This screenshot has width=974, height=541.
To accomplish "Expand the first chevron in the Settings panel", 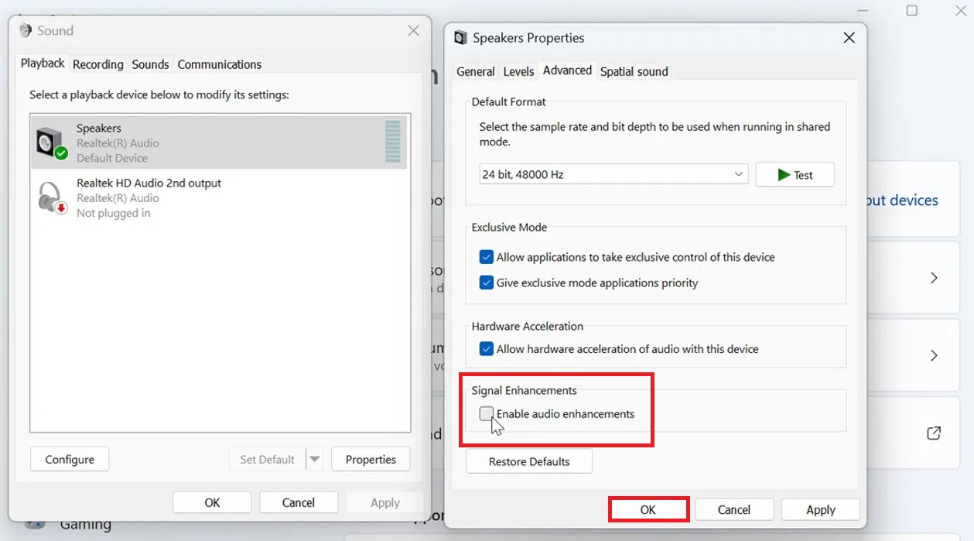I will click(x=934, y=278).
